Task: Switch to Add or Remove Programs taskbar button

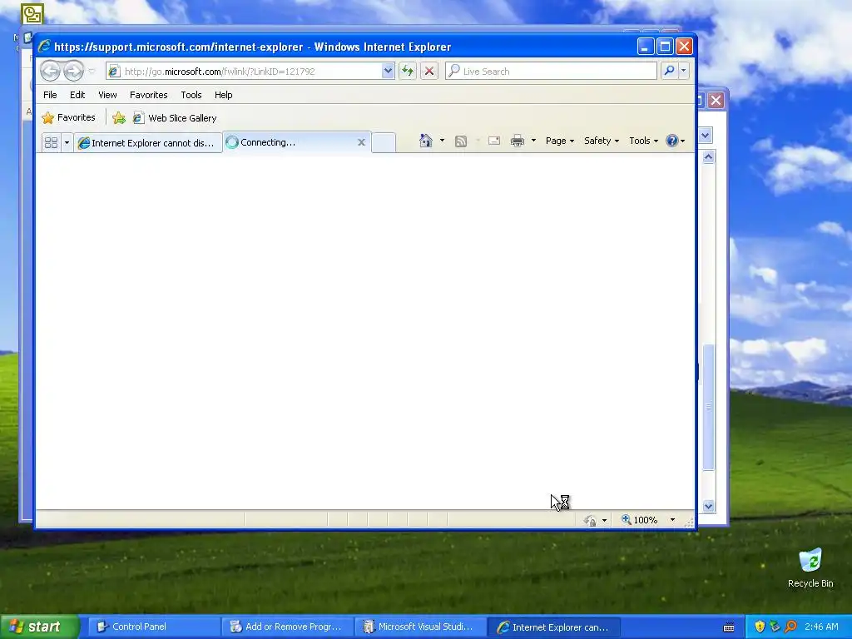Action: (286, 627)
